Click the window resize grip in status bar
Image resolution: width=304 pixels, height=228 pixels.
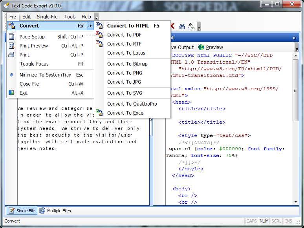(298, 222)
